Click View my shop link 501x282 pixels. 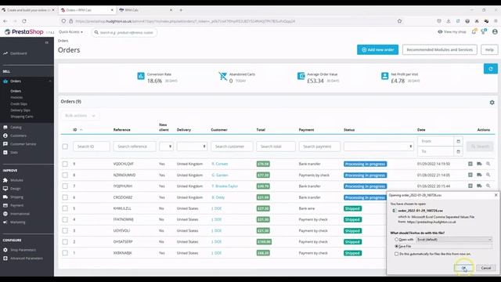pyautogui.click(x=452, y=31)
